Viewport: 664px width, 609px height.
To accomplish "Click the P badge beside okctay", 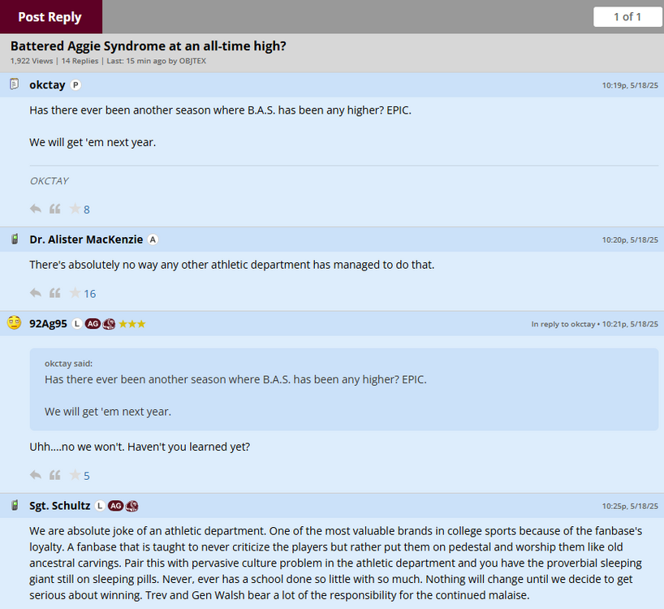I will [x=75, y=85].
